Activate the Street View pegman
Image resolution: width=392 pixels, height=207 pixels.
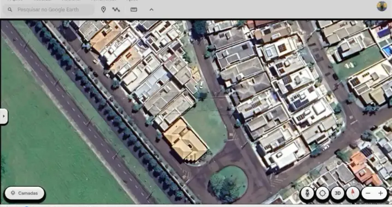click(x=307, y=194)
